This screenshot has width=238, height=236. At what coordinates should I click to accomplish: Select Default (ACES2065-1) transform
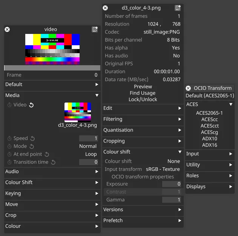tap(210, 96)
